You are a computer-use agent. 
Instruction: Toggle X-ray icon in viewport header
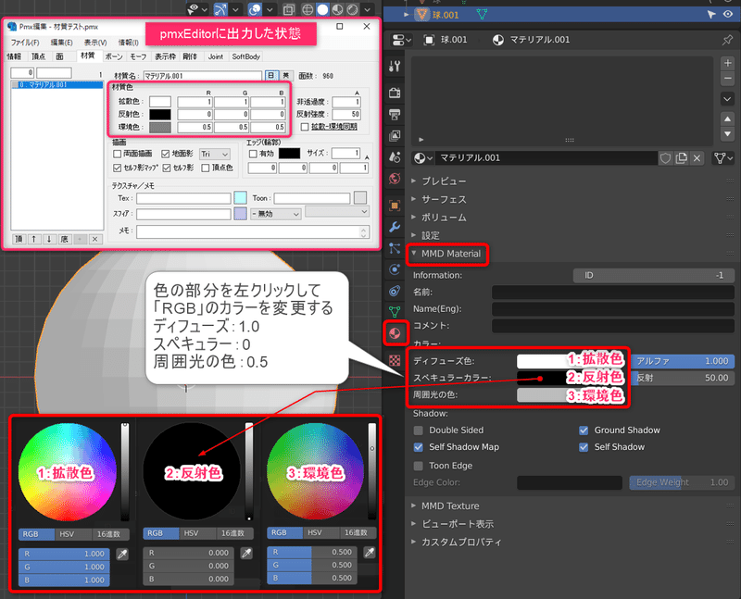coord(288,9)
